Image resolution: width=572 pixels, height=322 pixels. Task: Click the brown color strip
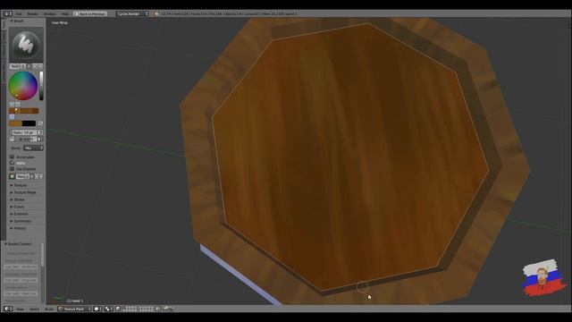pyautogui.click(x=24, y=111)
